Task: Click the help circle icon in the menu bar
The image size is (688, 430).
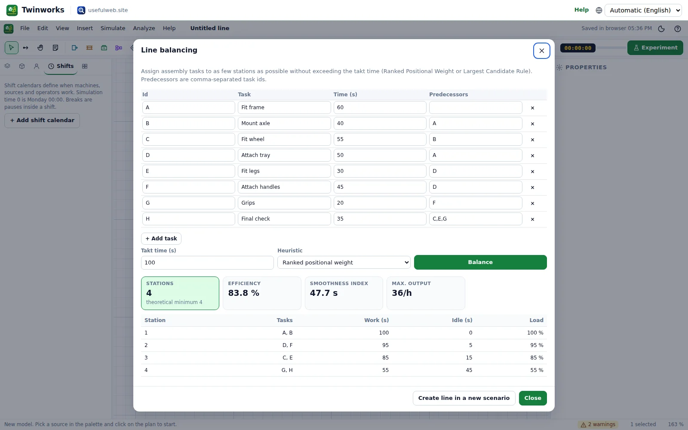Action: [678, 29]
